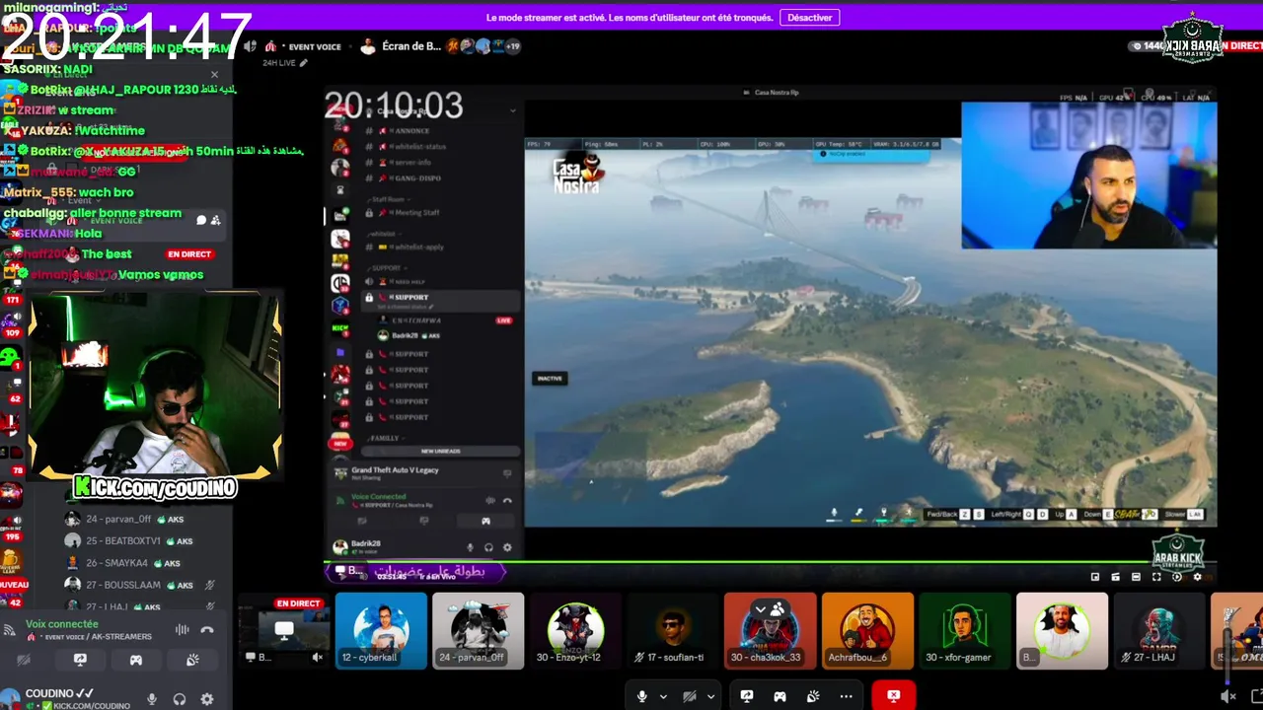The image size is (1263, 710).
Task: Click soundboard button in the voice panel
Action: tap(192, 660)
